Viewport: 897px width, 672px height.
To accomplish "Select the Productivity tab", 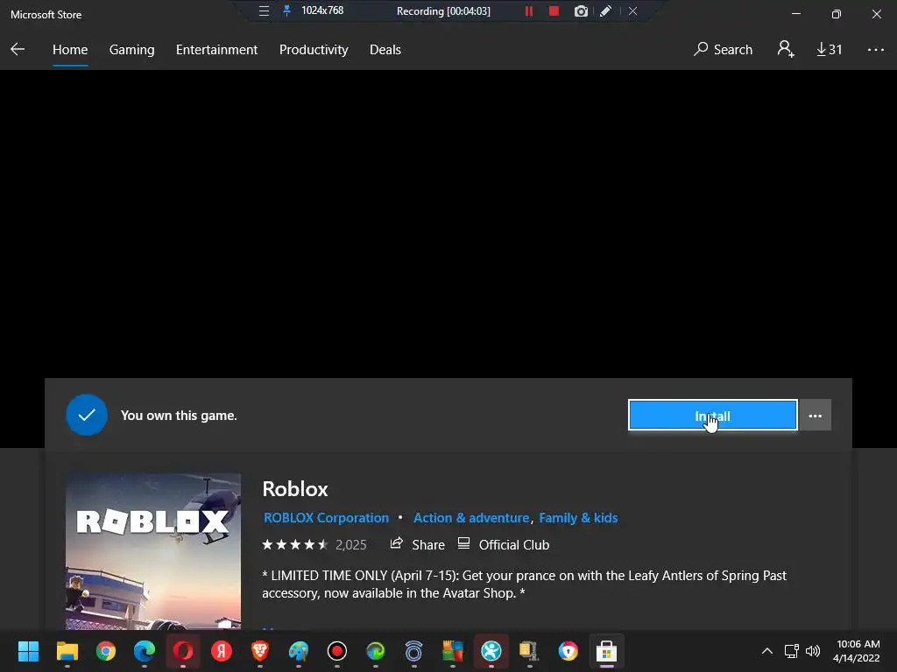I will point(314,50).
